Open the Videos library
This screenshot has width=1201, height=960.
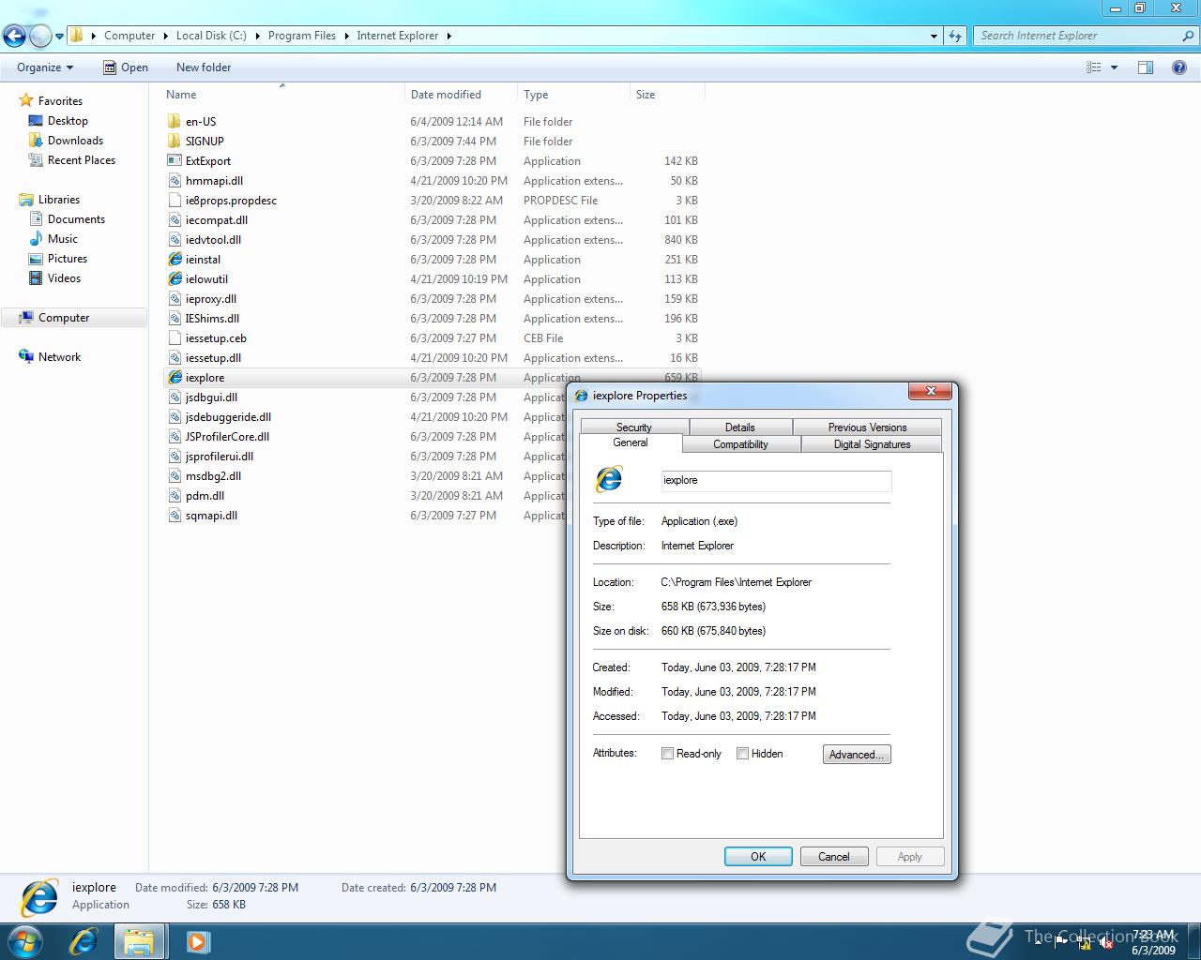[x=64, y=278]
